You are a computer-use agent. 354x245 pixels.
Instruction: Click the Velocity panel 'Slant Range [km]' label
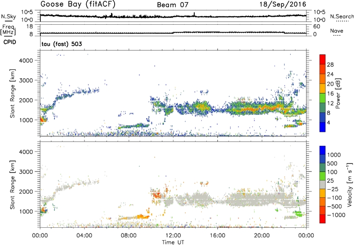[12, 185]
